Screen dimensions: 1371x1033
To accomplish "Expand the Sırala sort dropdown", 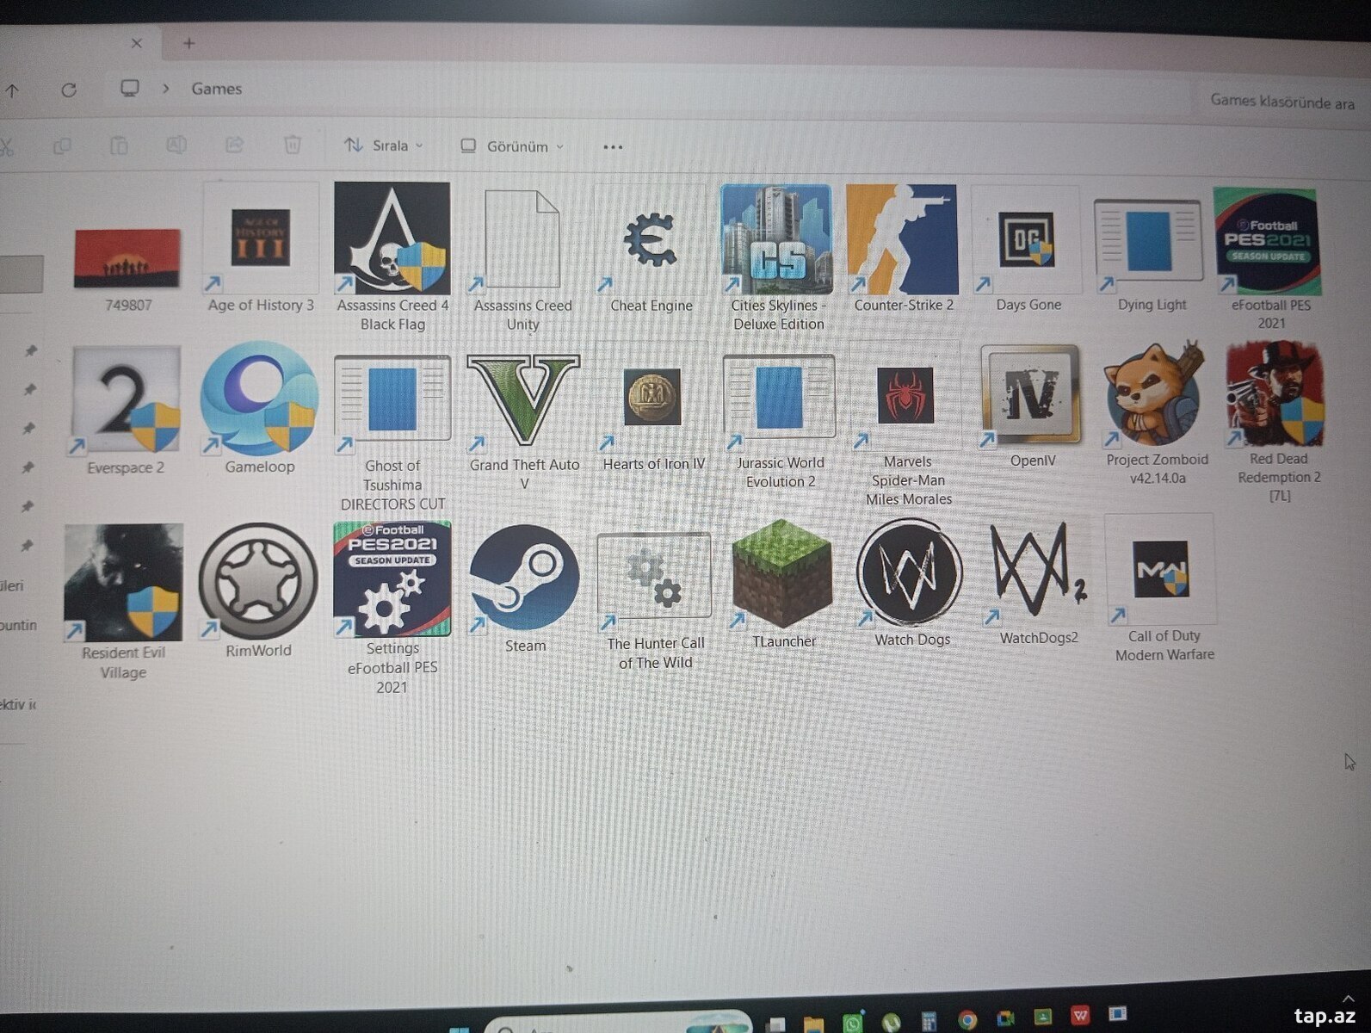I will [x=384, y=145].
